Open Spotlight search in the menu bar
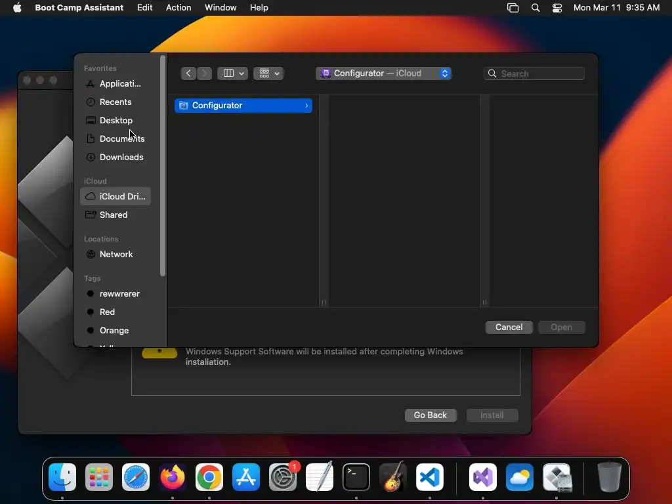The width and height of the screenshot is (672, 504). click(x=535, y=8)
